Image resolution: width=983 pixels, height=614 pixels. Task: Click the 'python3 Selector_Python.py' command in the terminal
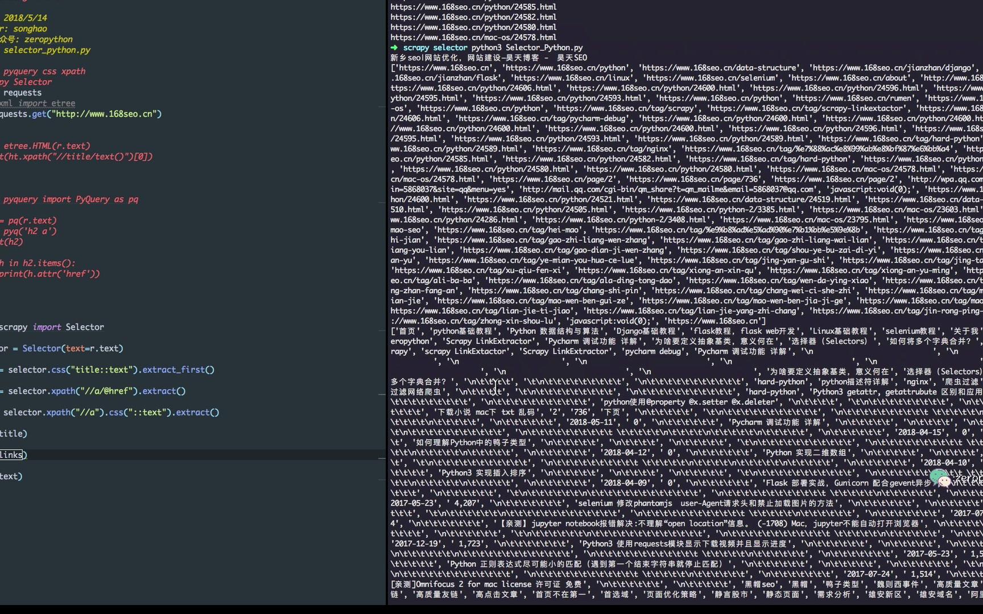[x=527, y=48]
